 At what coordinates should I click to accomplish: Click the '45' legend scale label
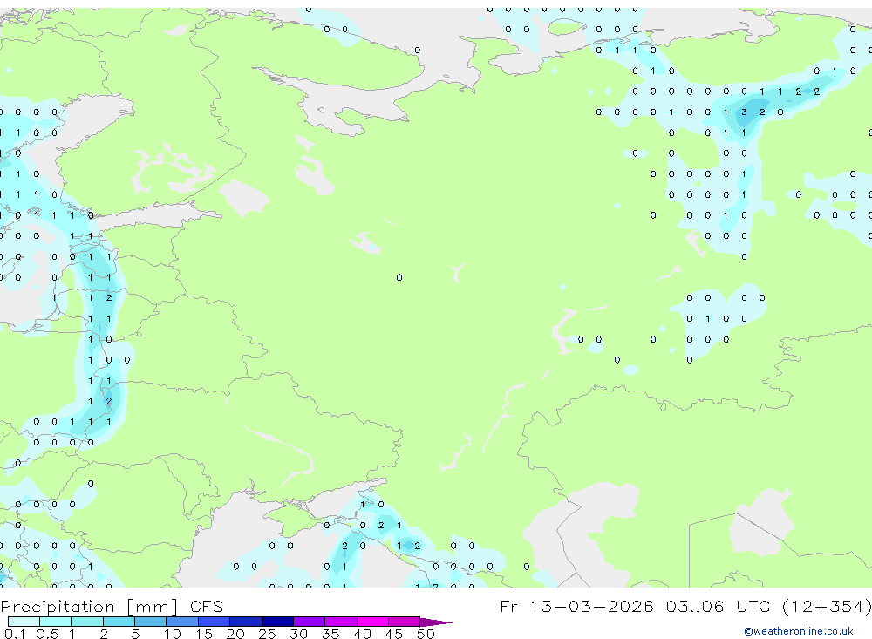[394, 634]
